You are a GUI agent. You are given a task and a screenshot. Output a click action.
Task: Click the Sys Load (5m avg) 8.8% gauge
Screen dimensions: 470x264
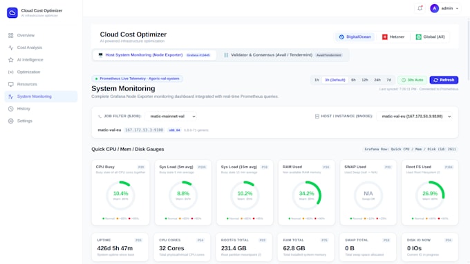(x=183, y=196)
